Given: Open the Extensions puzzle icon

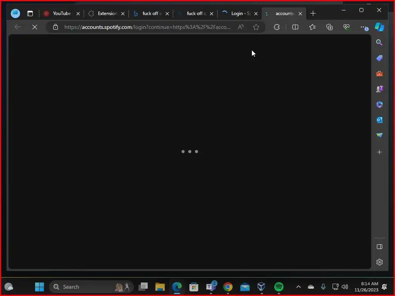Looking at the screenshot, I should point(277,27).
